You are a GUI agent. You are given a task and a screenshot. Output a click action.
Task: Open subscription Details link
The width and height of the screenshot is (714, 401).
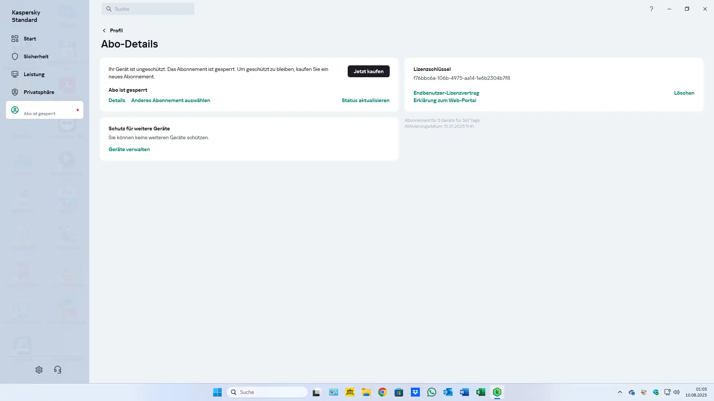(x=117, y=100)
